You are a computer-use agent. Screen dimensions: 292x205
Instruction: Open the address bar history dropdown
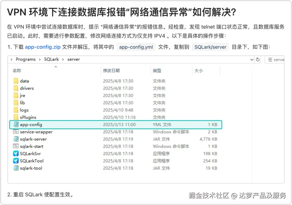(252, 59)
